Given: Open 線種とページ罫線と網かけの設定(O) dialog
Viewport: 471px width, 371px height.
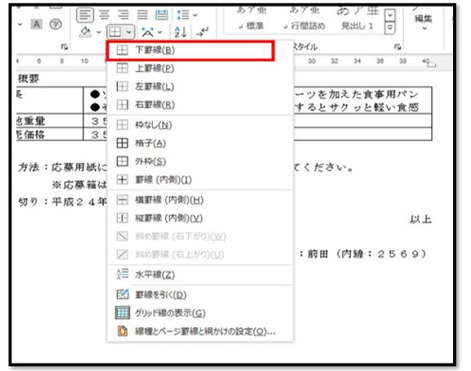Looking at the screenshot, I should [200, 332].
